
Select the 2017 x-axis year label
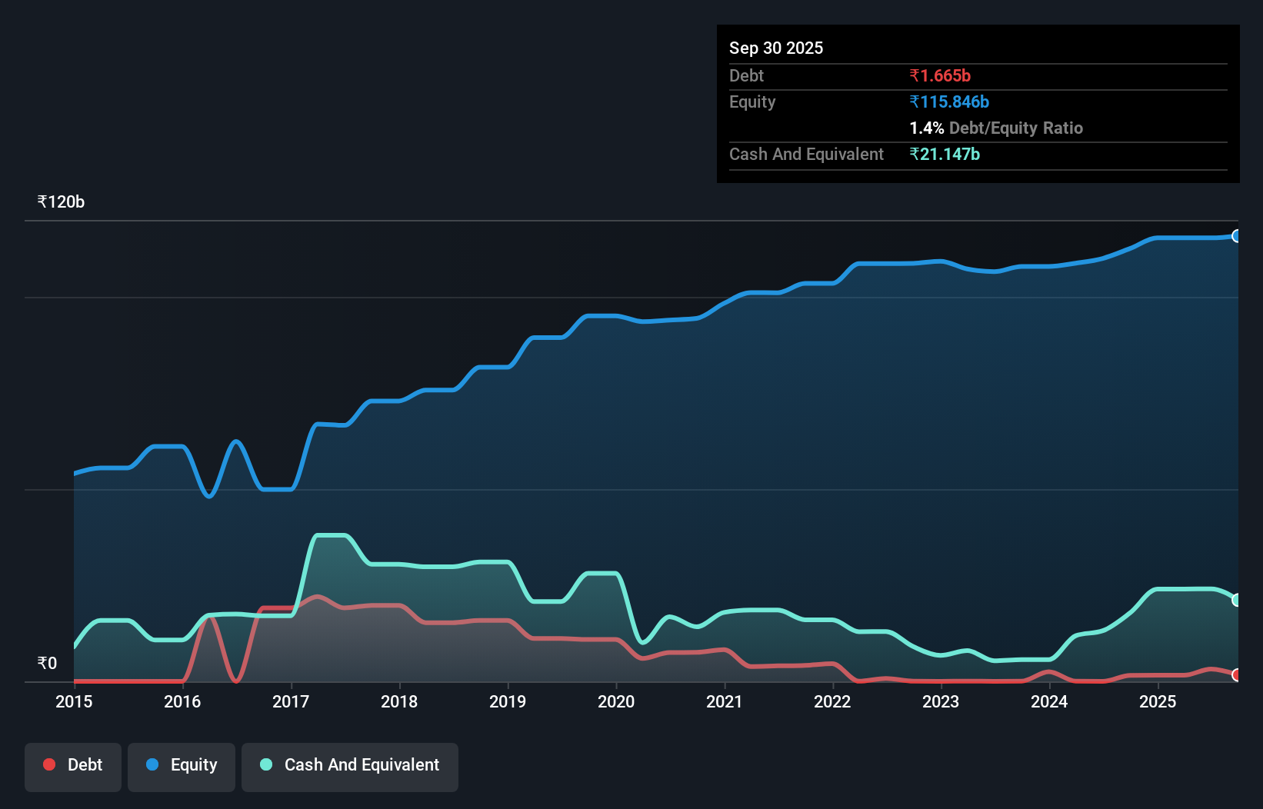point(291,701)
